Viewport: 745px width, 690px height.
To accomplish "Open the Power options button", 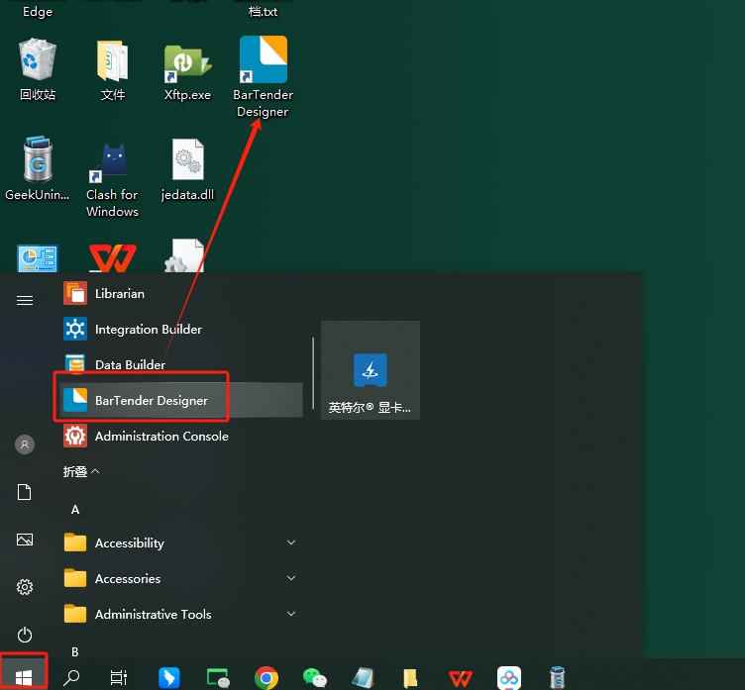I will pyautogui.click(x=25, y=635).
